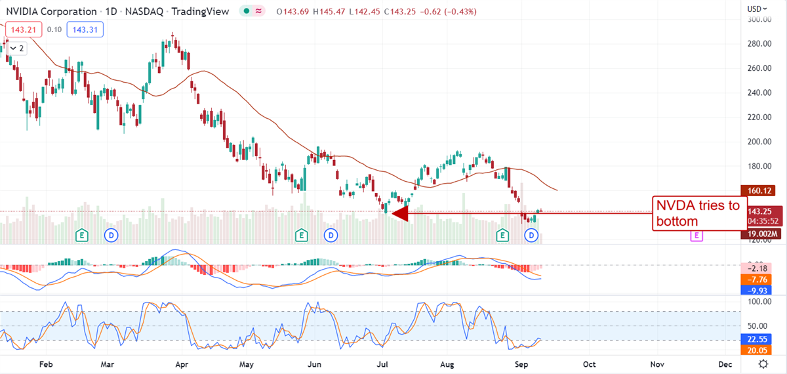Click the earnings E marker in late May
The height and width of the screenshot is (374, 787).
[301, 234]
